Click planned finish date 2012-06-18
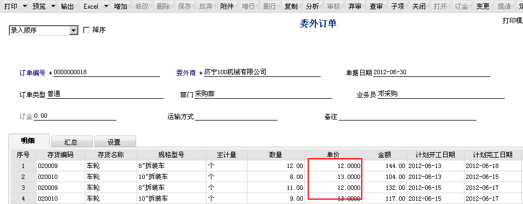This screenshot has height=204, width=523. pos(493,166)
